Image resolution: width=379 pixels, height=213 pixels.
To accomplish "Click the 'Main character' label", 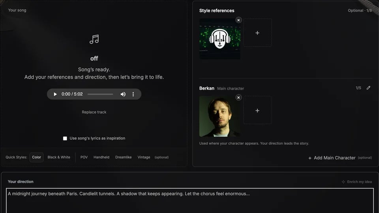I will [231, 88].
